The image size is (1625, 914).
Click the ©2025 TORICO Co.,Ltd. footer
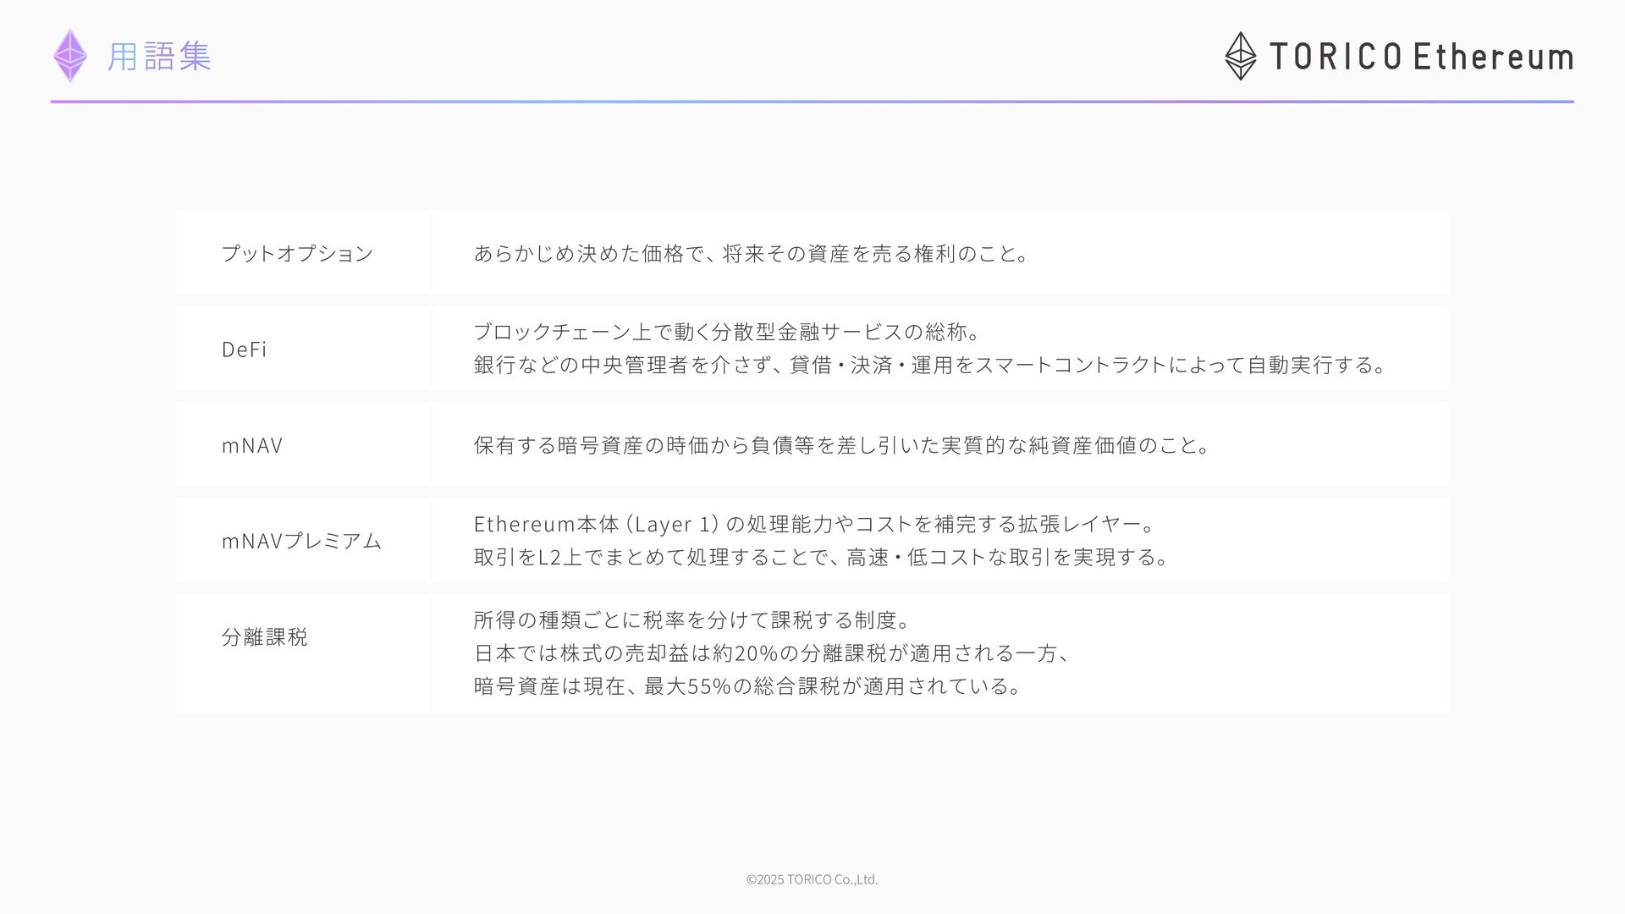pyautogui.click(x=812, y=879)
